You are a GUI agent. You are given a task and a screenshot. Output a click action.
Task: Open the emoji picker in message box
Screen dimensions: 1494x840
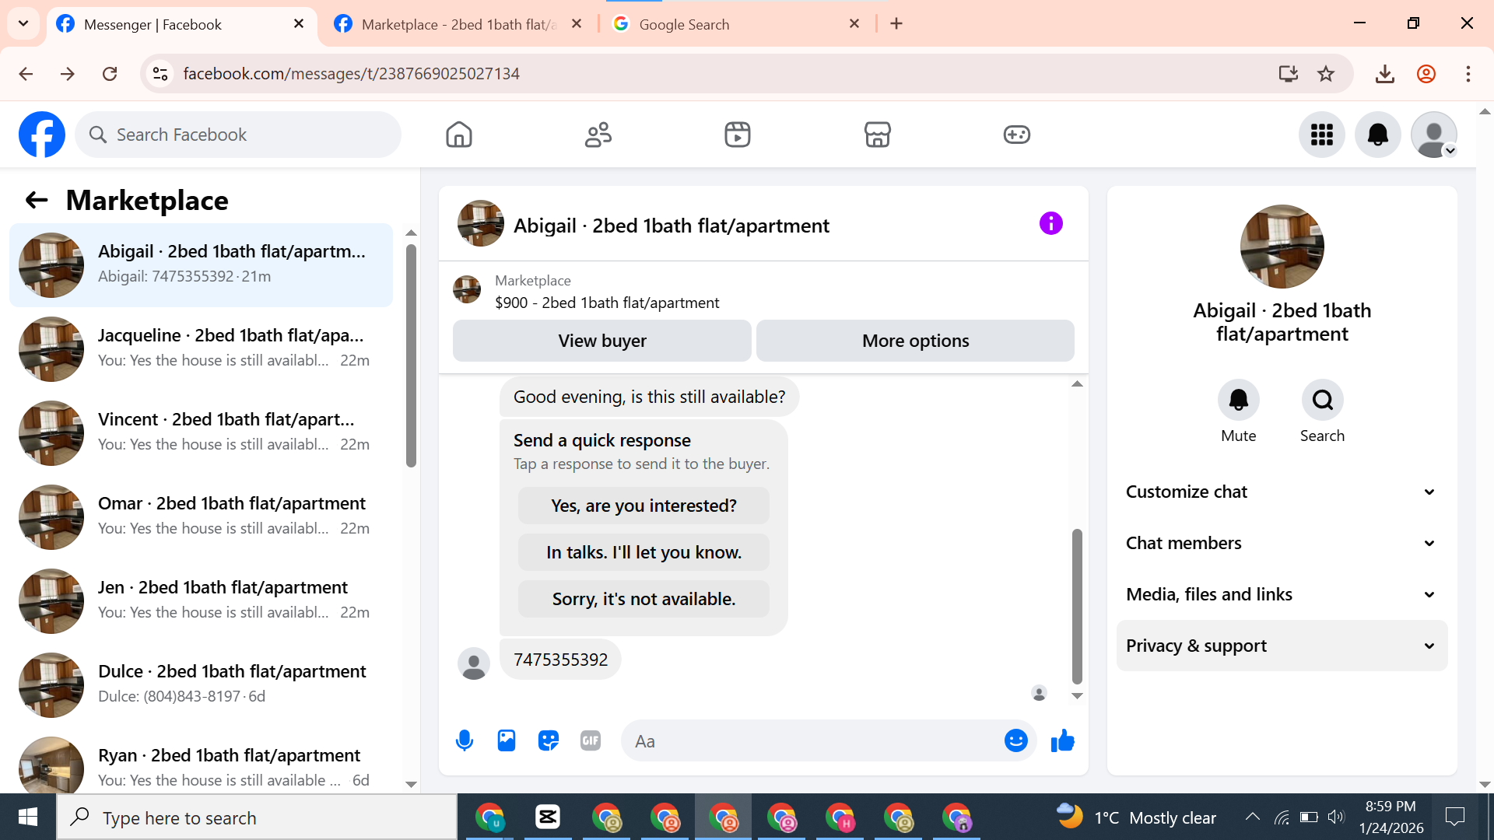[x=1015, y=740]
